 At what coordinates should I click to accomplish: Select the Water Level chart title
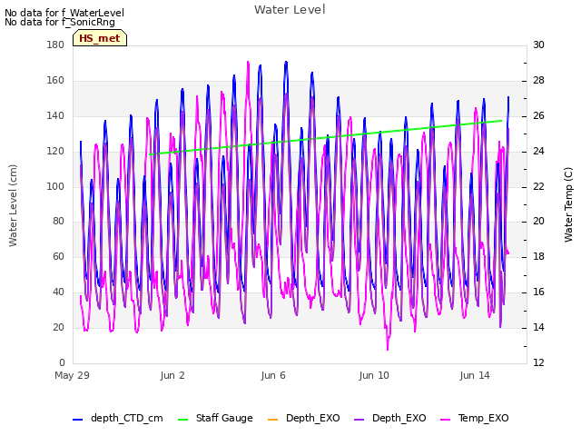[x=290, y=10]
